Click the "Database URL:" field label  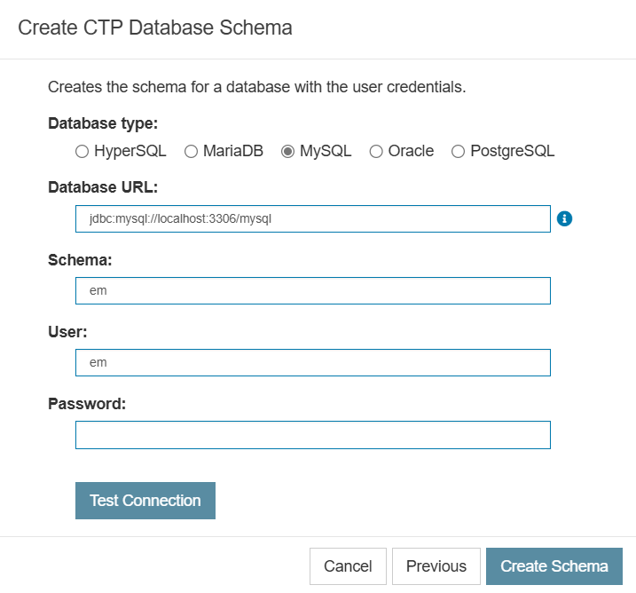[103, 187]
